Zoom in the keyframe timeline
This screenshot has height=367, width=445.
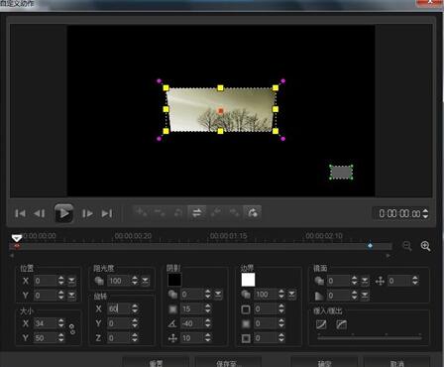point(425,246)
